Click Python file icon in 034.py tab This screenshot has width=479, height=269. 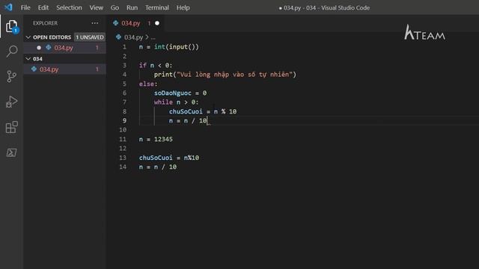point(115,23)
